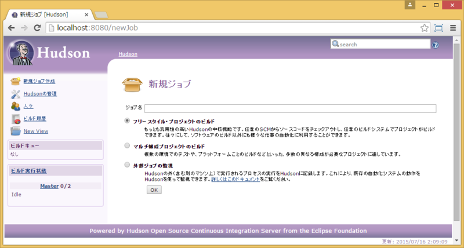
Task: Click the page icon in address bar
Action: [x=52, y=28]
